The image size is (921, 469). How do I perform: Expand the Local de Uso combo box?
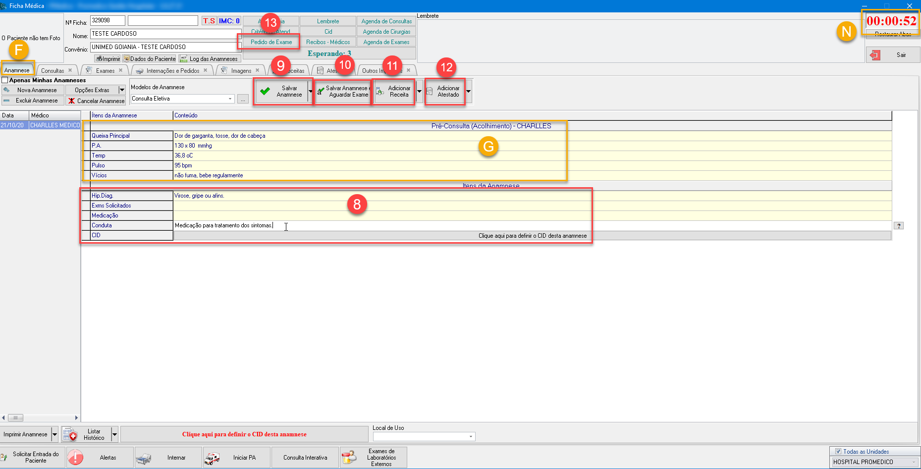pos(470,437)
